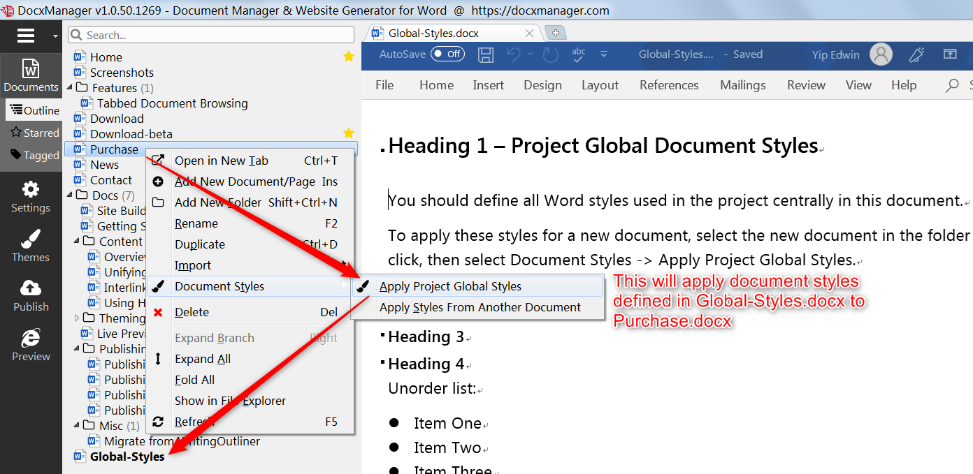This screenshot has width=973, height=474.
Task: Switch to the Documents sidebar panel
Action: tap(31, 75)
